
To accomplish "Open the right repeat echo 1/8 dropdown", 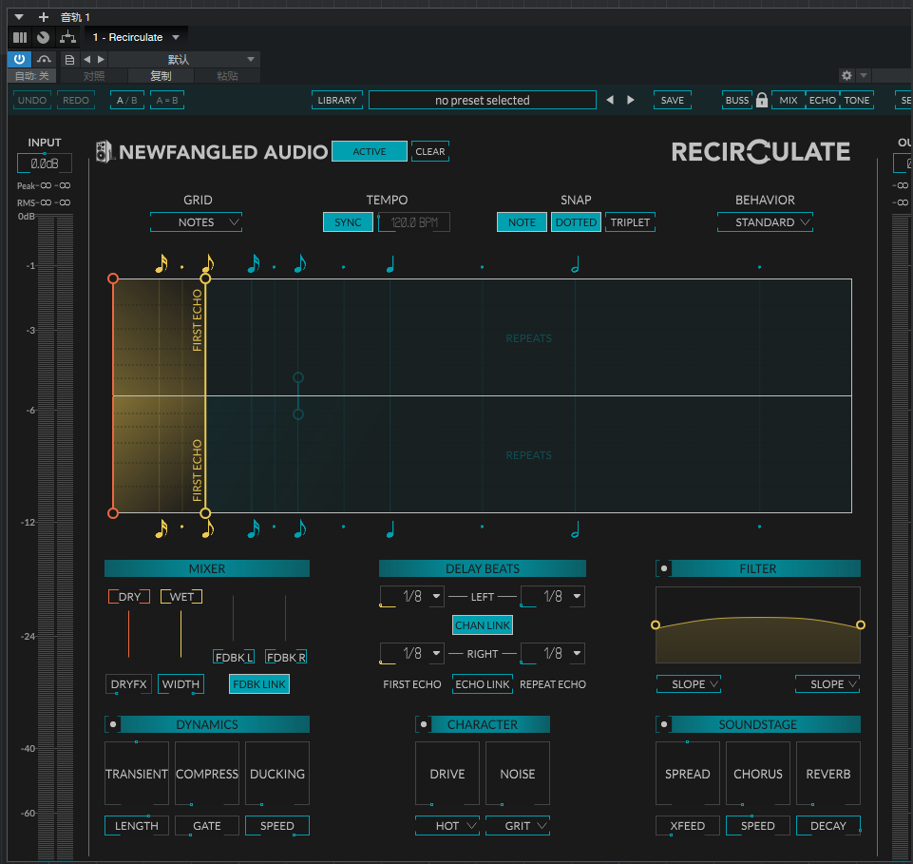I will tap(553, 654).
